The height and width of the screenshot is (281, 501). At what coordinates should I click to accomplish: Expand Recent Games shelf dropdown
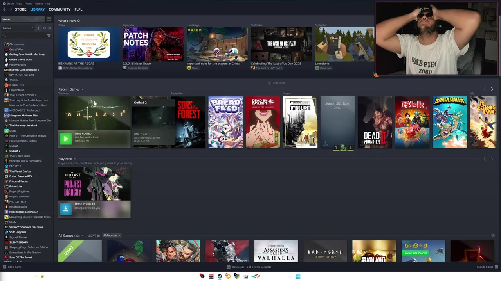(82, 89)
